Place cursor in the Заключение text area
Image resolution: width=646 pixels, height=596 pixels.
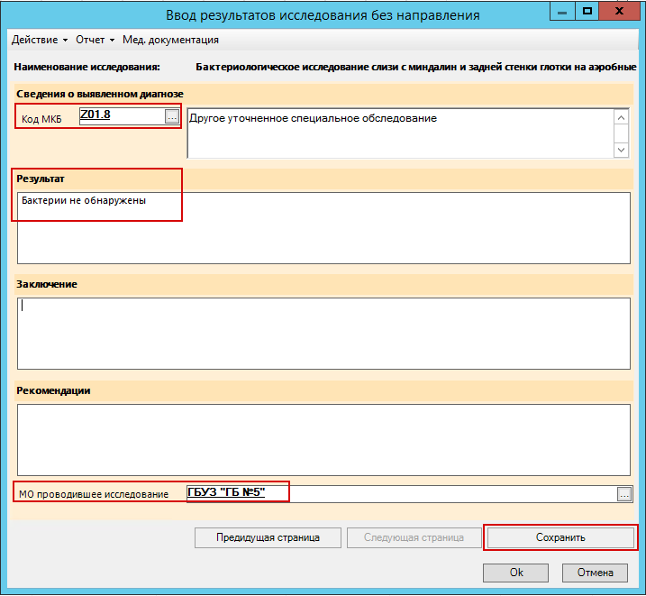click(323, 332)
